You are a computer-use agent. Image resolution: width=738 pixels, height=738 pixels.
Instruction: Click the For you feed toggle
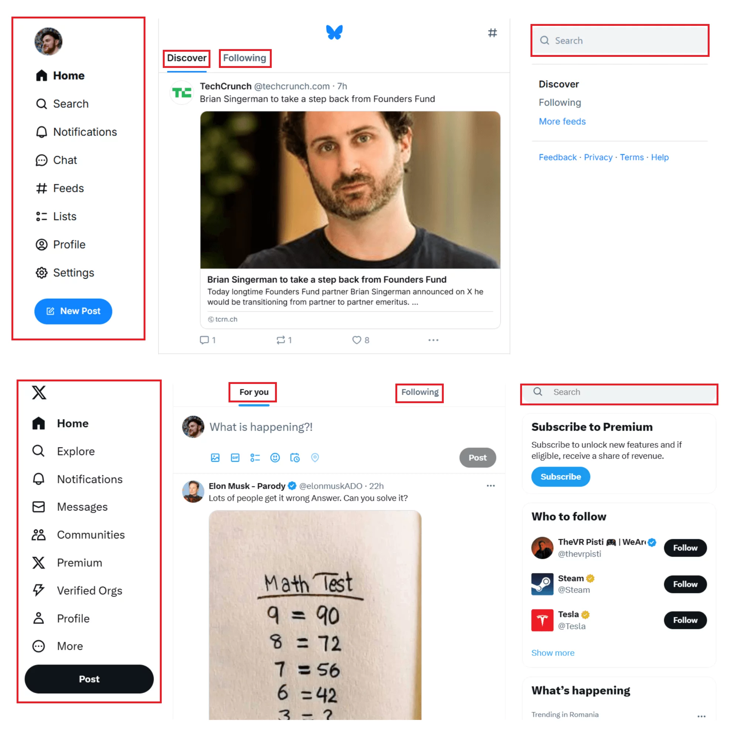click(253, 392)
